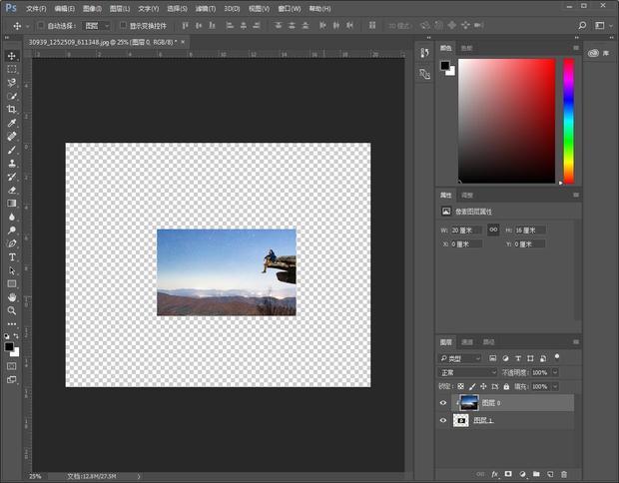This screenshot has width=619, height=483.
Task: Toggle Quick Mask mode
Action: pos(12,366)
